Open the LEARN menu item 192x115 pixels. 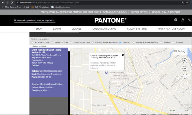(57, 29)
